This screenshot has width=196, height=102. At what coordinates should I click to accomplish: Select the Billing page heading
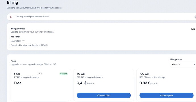12,3
